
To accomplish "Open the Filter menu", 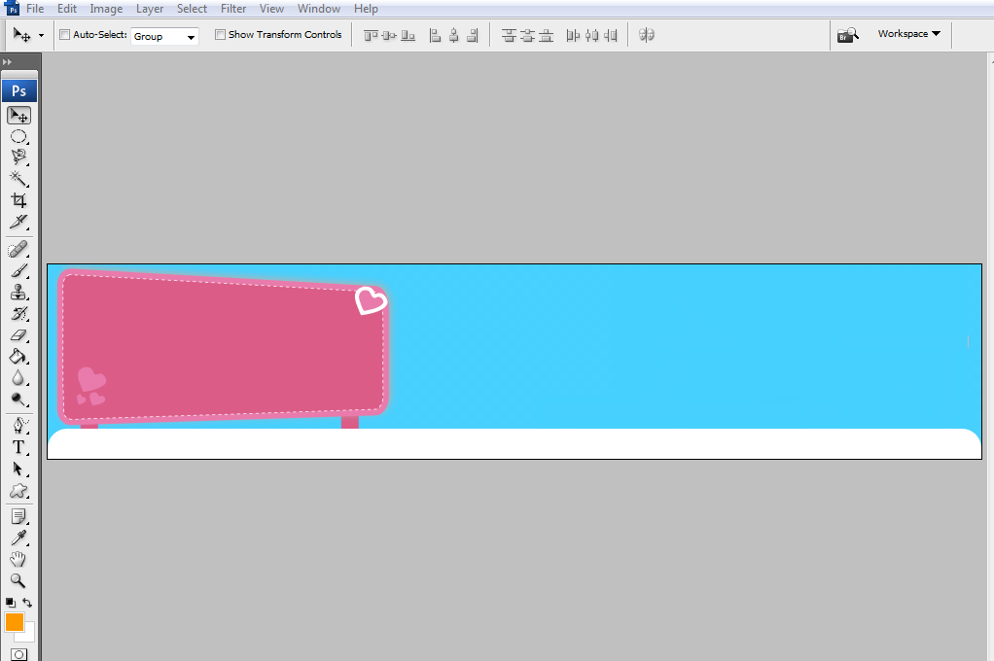I will (x=233, y=8).
